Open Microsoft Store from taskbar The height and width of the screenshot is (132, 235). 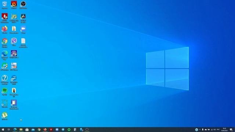[x=27, y=129]
